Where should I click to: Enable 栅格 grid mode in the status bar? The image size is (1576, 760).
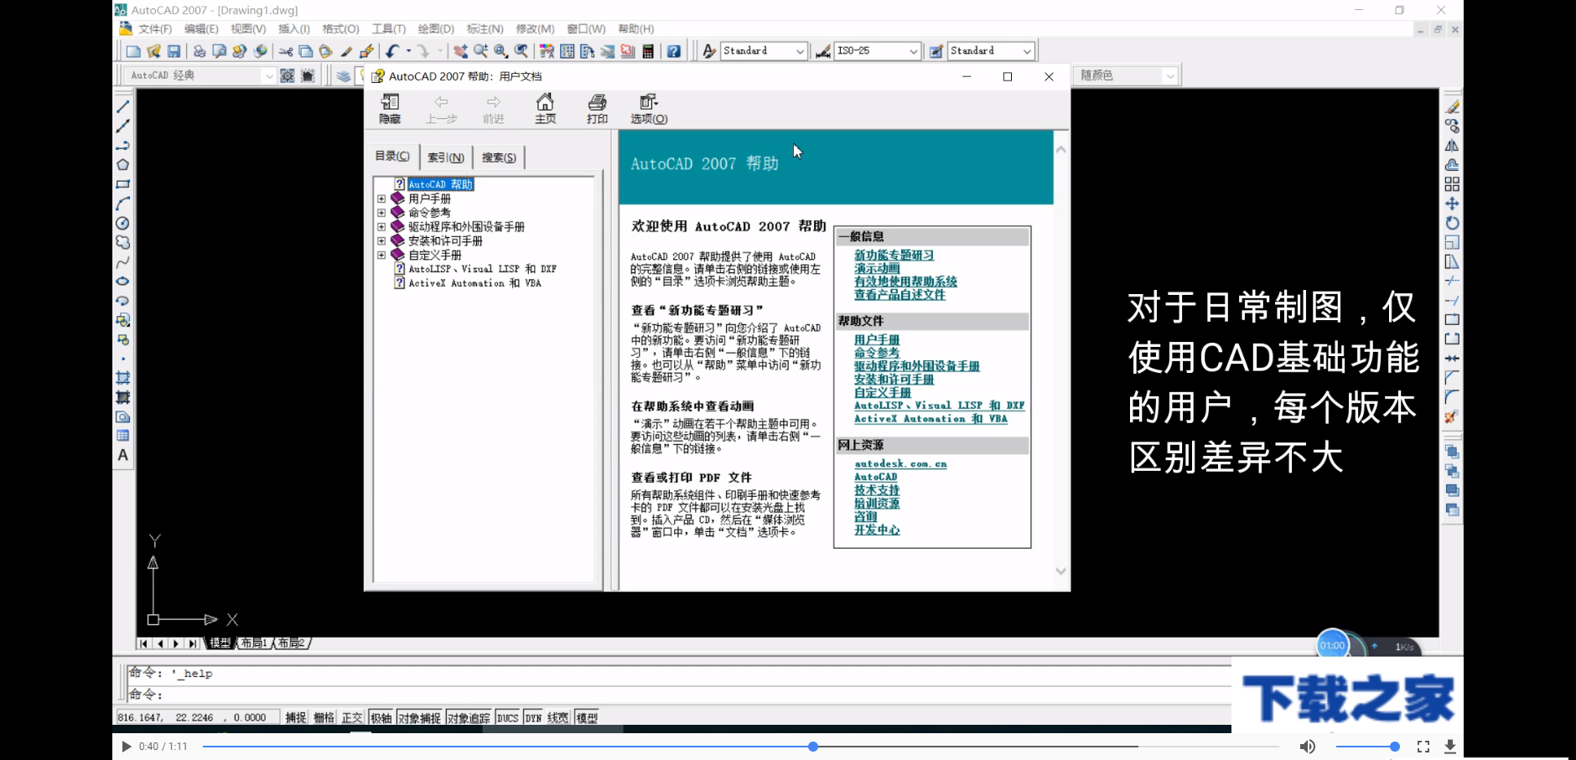[324, 717]
